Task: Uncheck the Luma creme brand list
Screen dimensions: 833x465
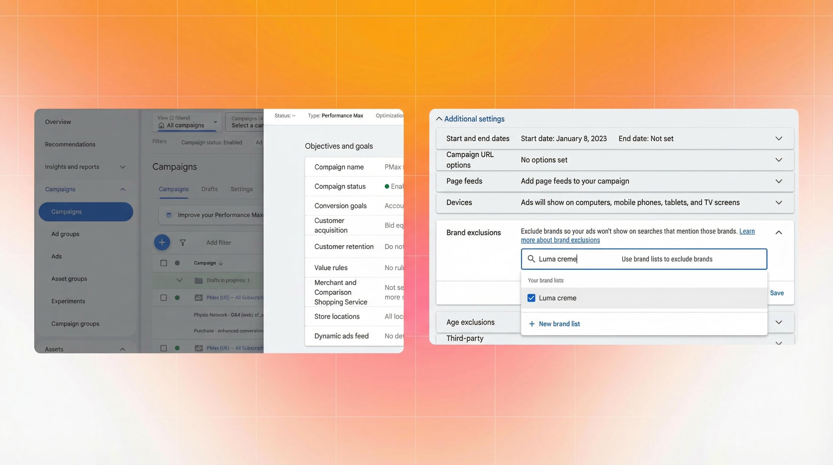Action: [531, 298]
